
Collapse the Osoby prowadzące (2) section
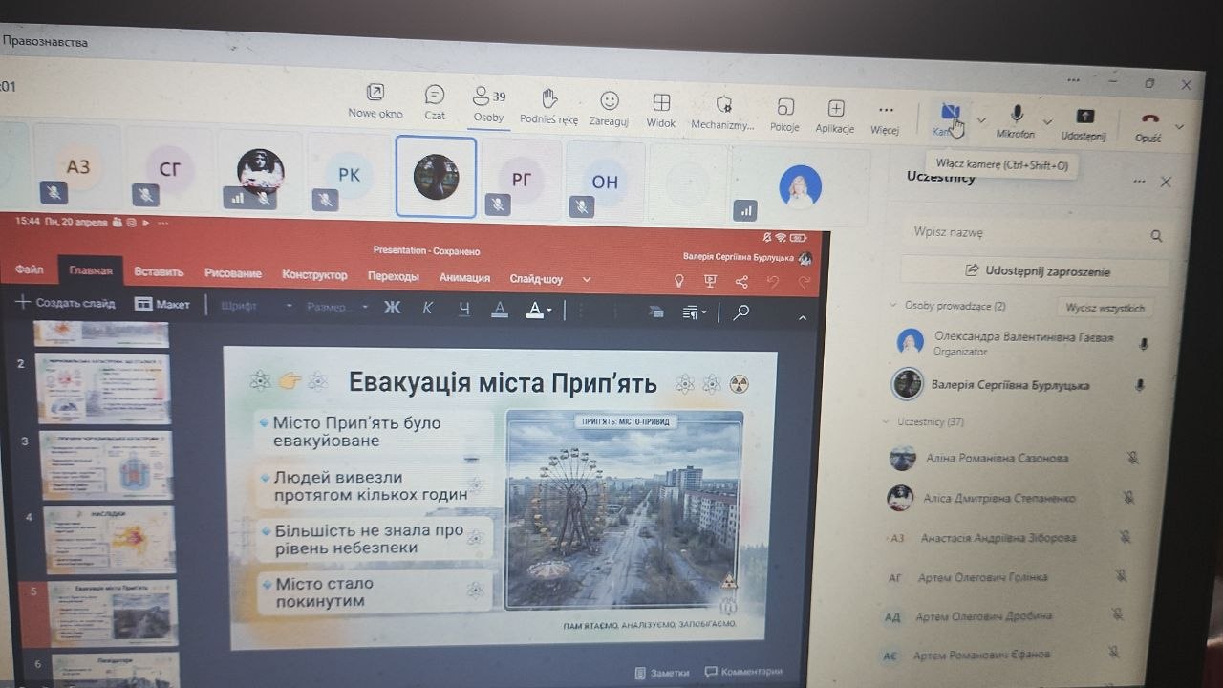(893, 306)
